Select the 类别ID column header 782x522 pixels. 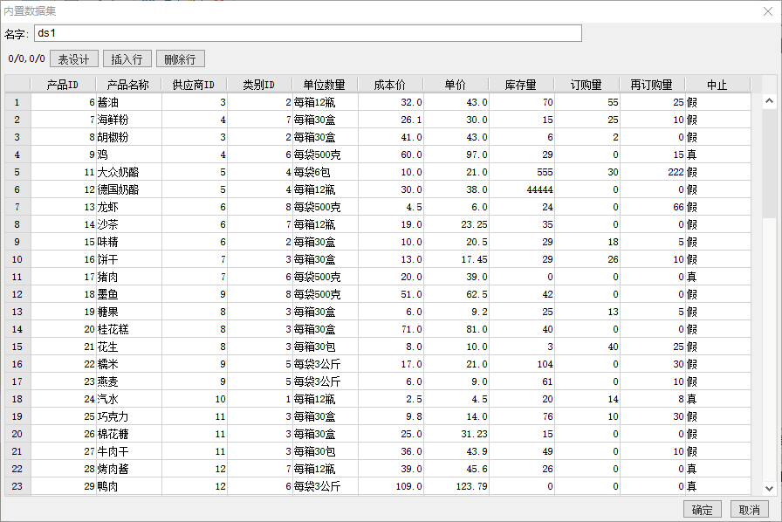259,85
